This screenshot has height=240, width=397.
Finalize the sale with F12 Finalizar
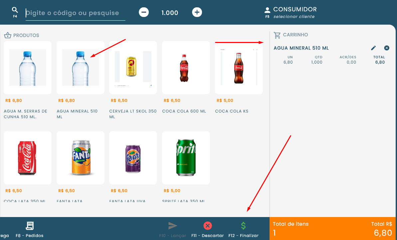coord(243,226)
